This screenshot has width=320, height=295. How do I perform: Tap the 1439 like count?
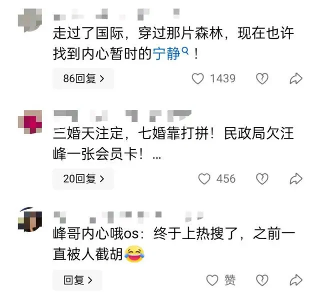[x=223, y=79]
